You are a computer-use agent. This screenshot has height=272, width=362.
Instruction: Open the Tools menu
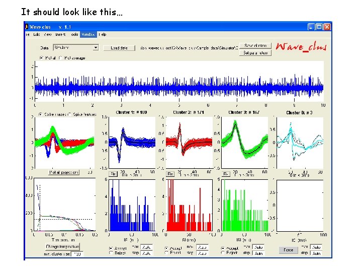tap(74, 34)
